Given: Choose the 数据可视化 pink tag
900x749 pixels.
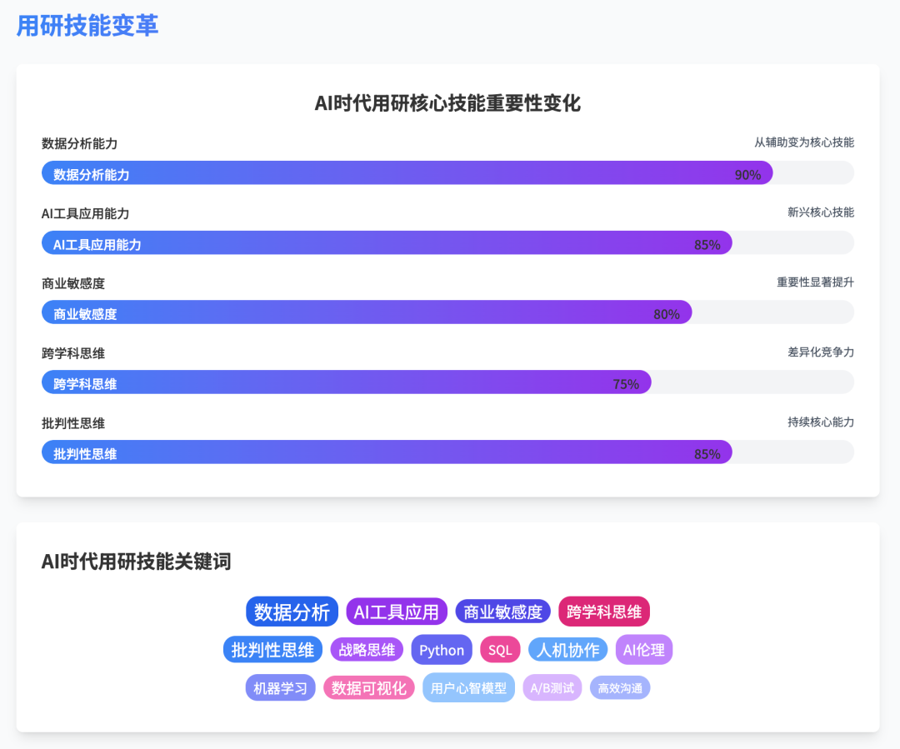Looking at the screenshot, I should tap(368, 688).
